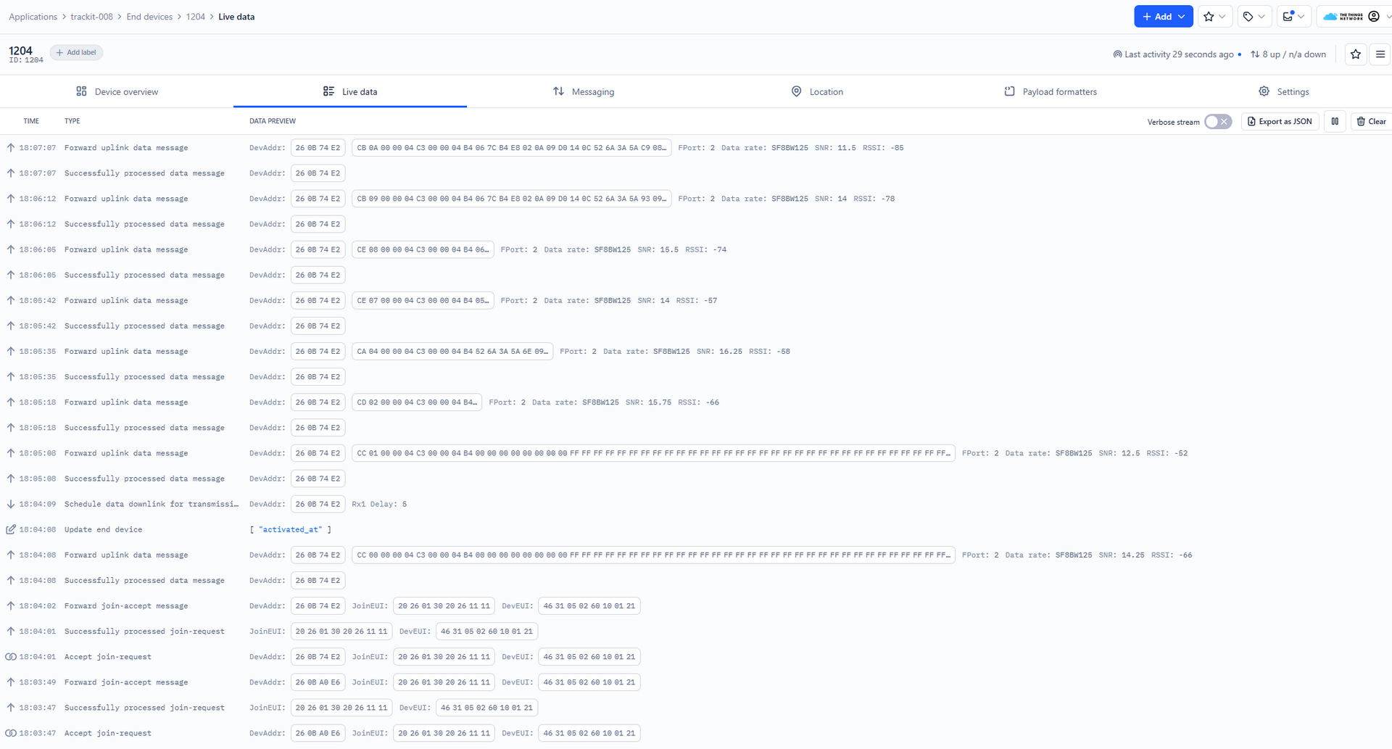The height and width of the screenshot is (749, 1392).
Task: Click payload starting CD 02 00 00
Action: (x=417, y=402)
